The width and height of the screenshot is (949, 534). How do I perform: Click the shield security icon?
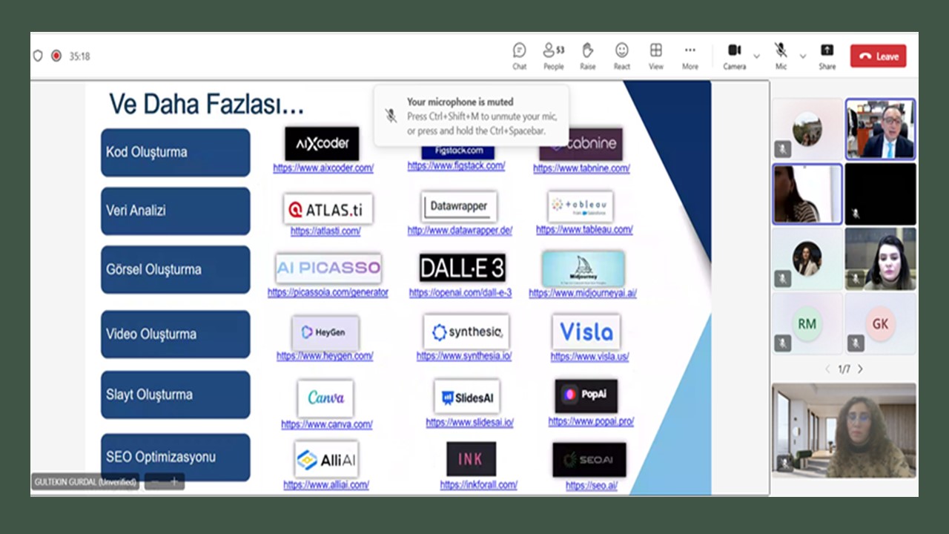(x=38, y=56)
